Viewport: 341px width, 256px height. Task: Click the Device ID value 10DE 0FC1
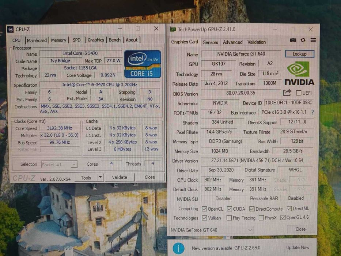tap(289, 102)
